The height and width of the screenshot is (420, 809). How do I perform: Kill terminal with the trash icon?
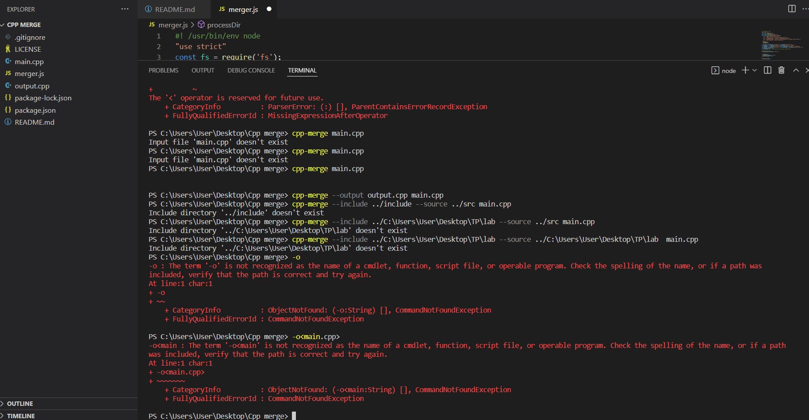click(782, 70)
